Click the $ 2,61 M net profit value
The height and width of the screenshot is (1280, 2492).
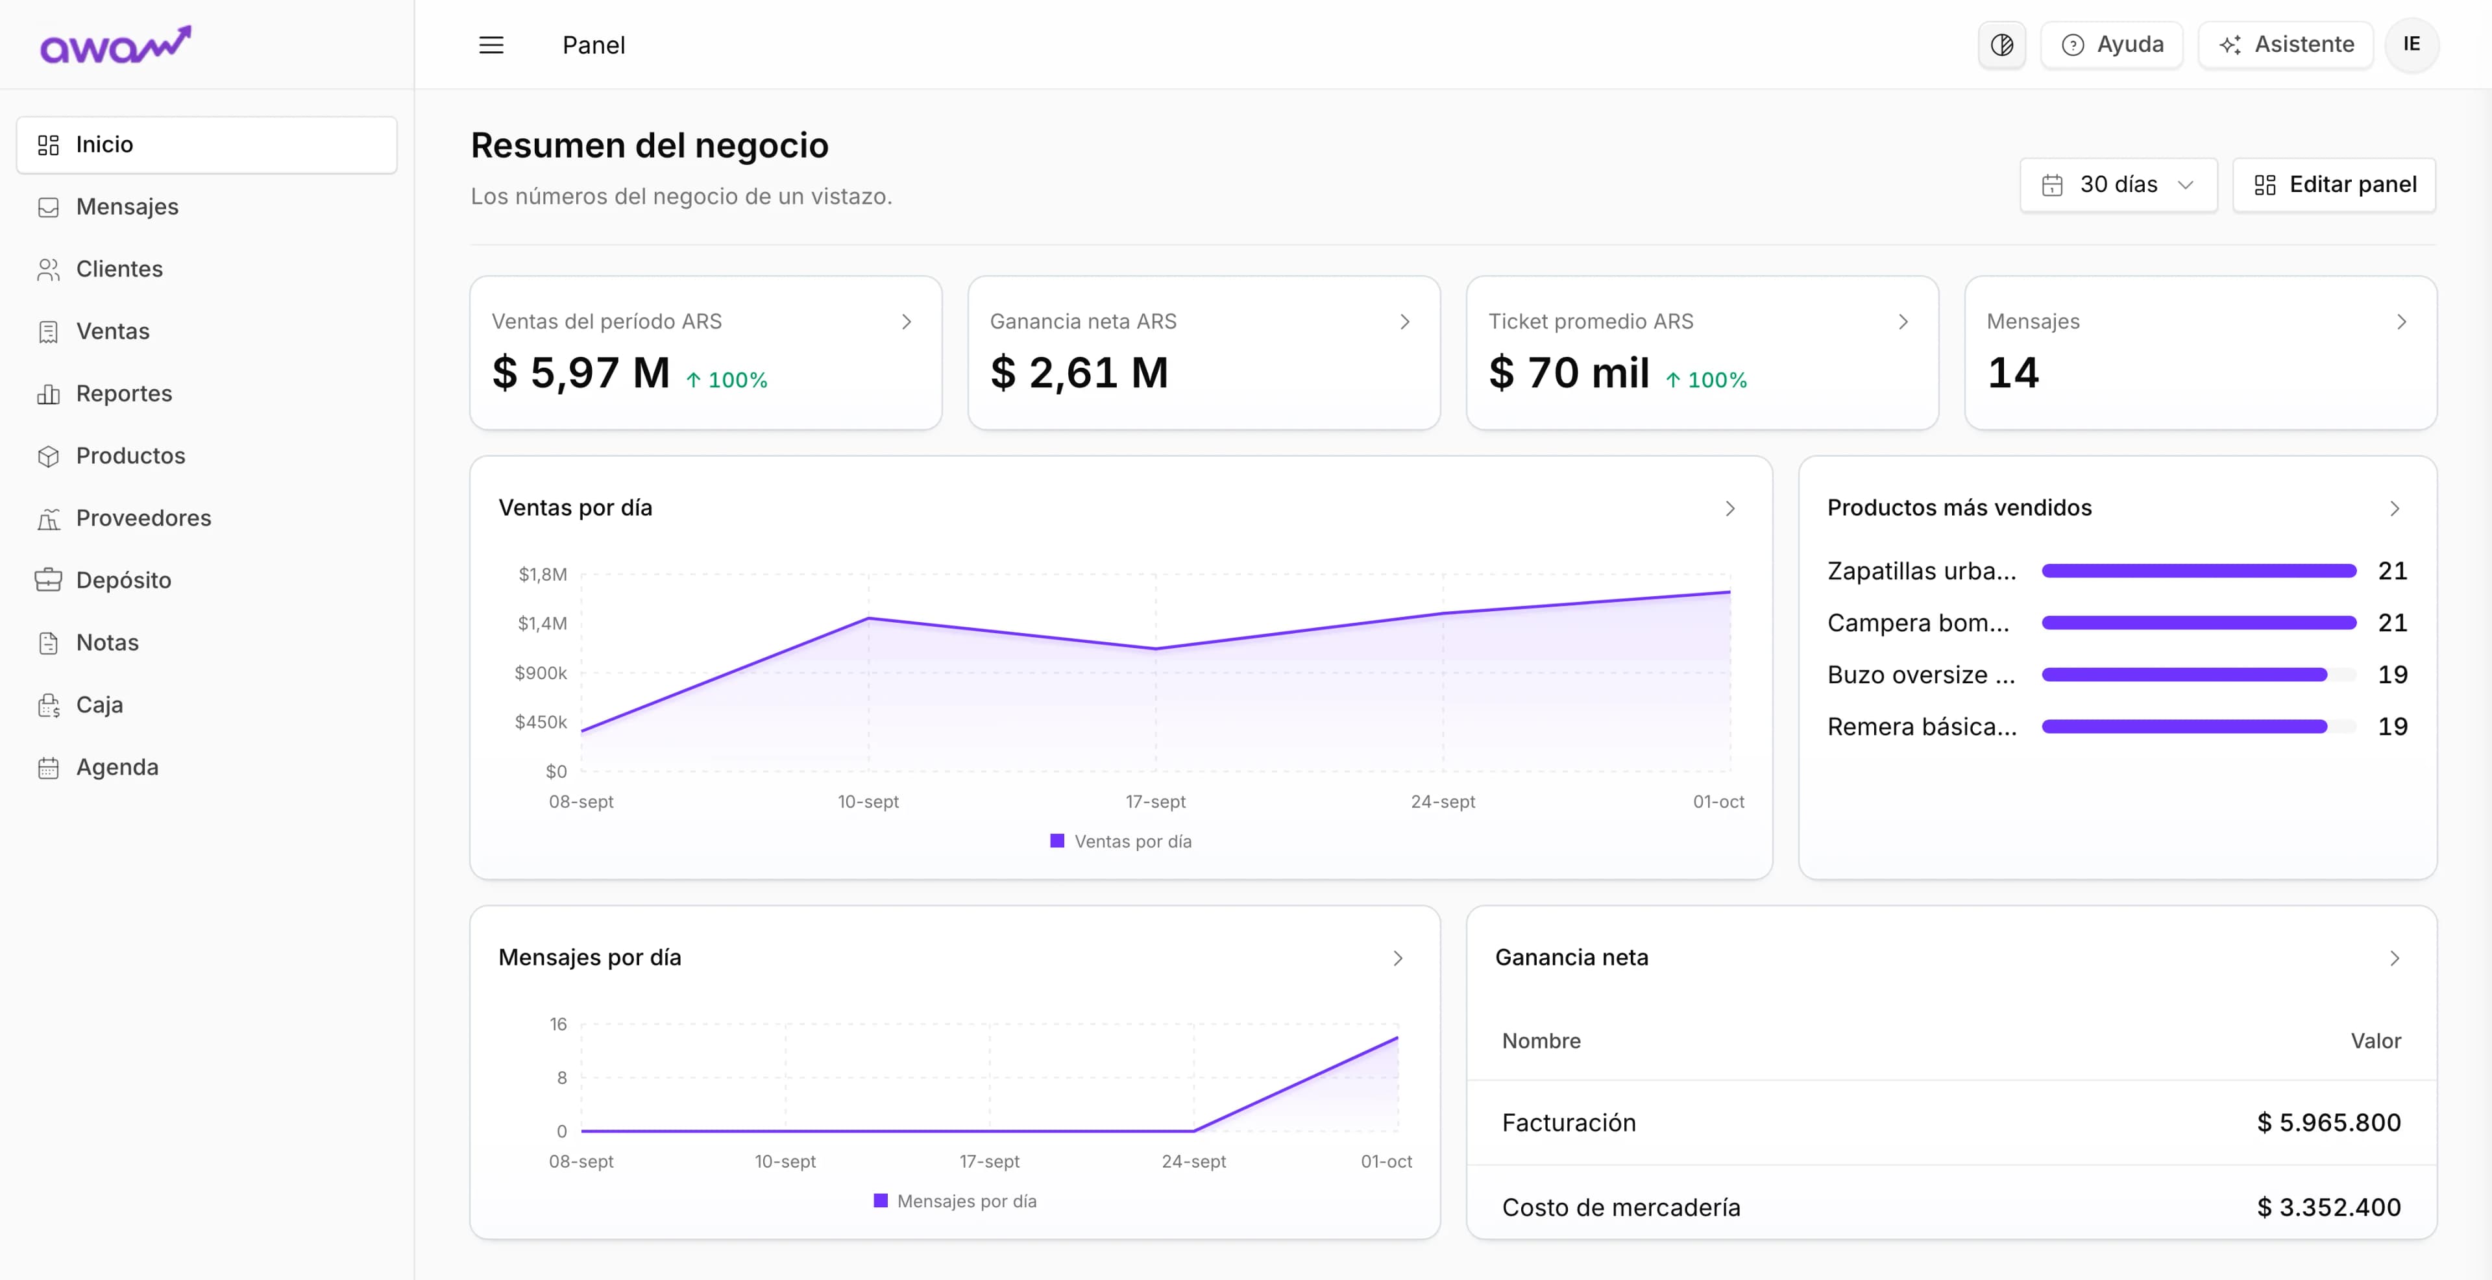(1080, 373)
